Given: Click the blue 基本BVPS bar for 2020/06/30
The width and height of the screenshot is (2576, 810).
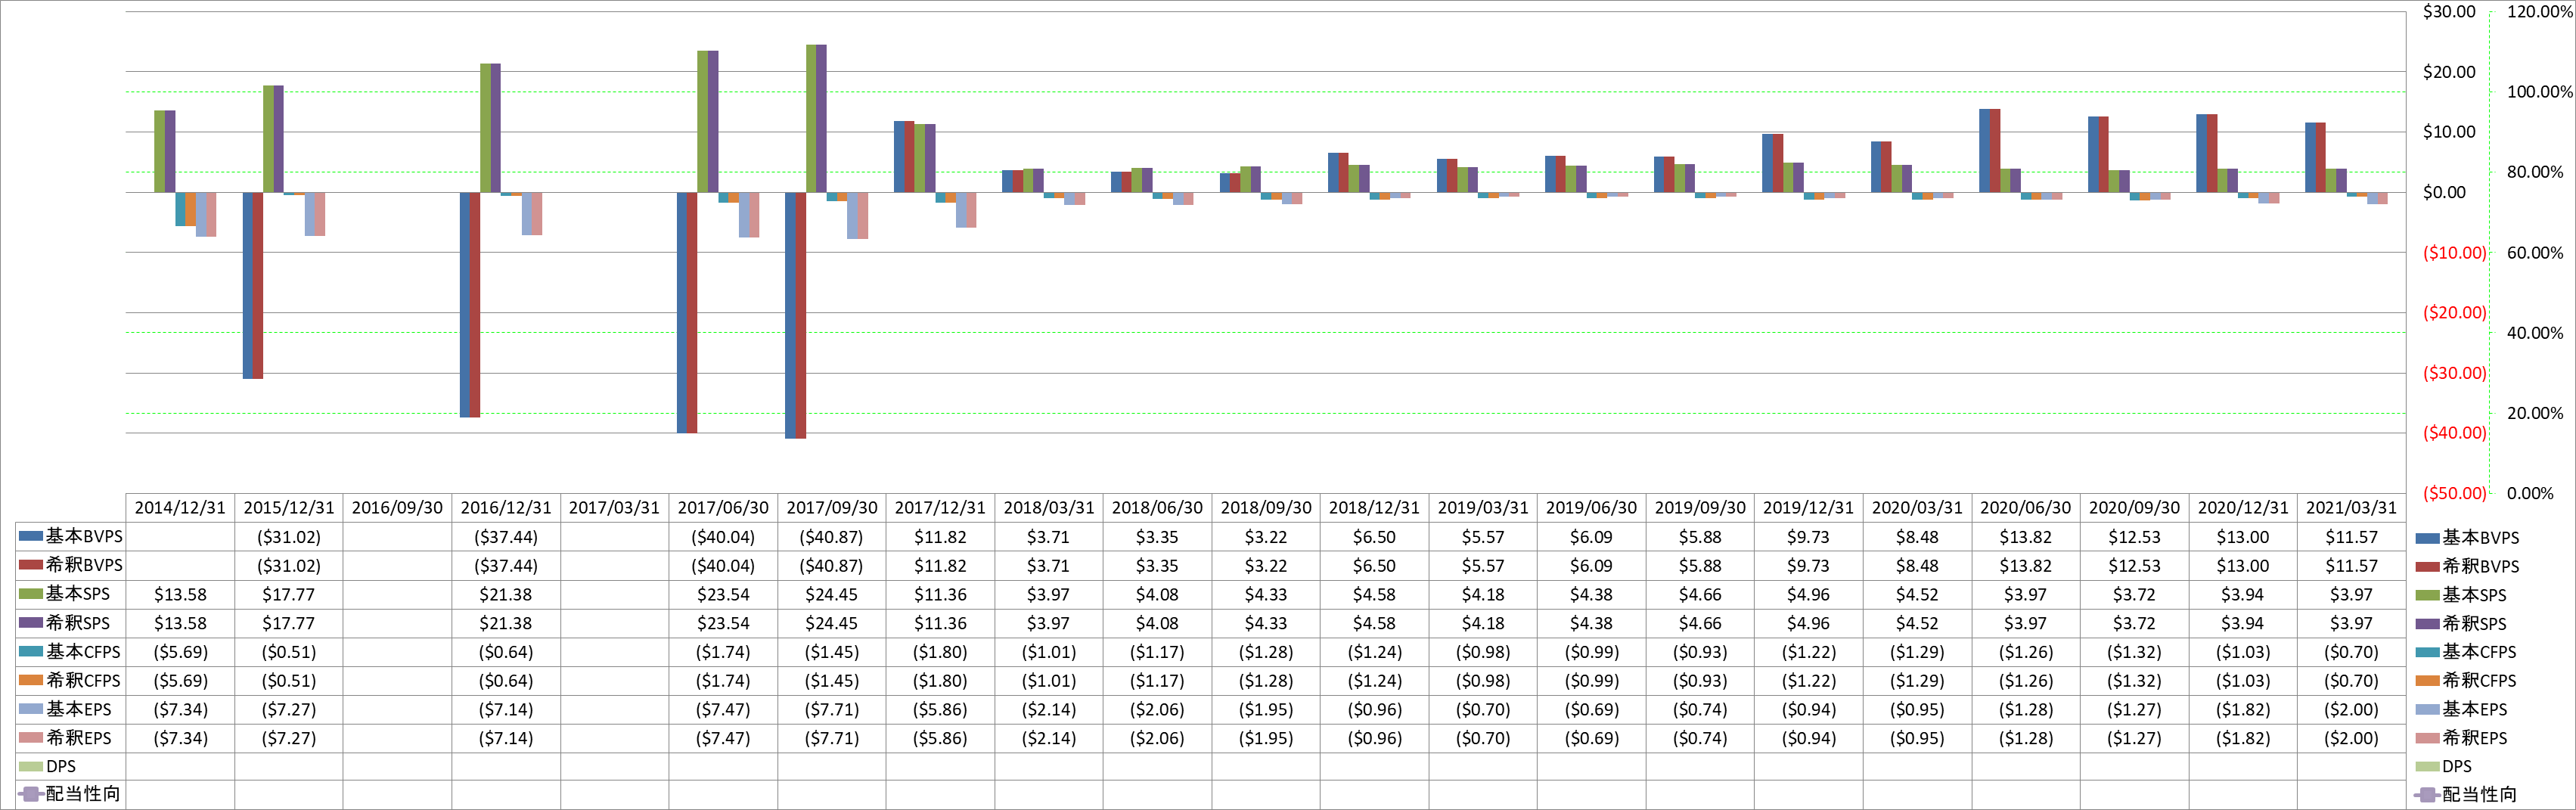Looking at the screenshot, I should tap(1984, 150).
